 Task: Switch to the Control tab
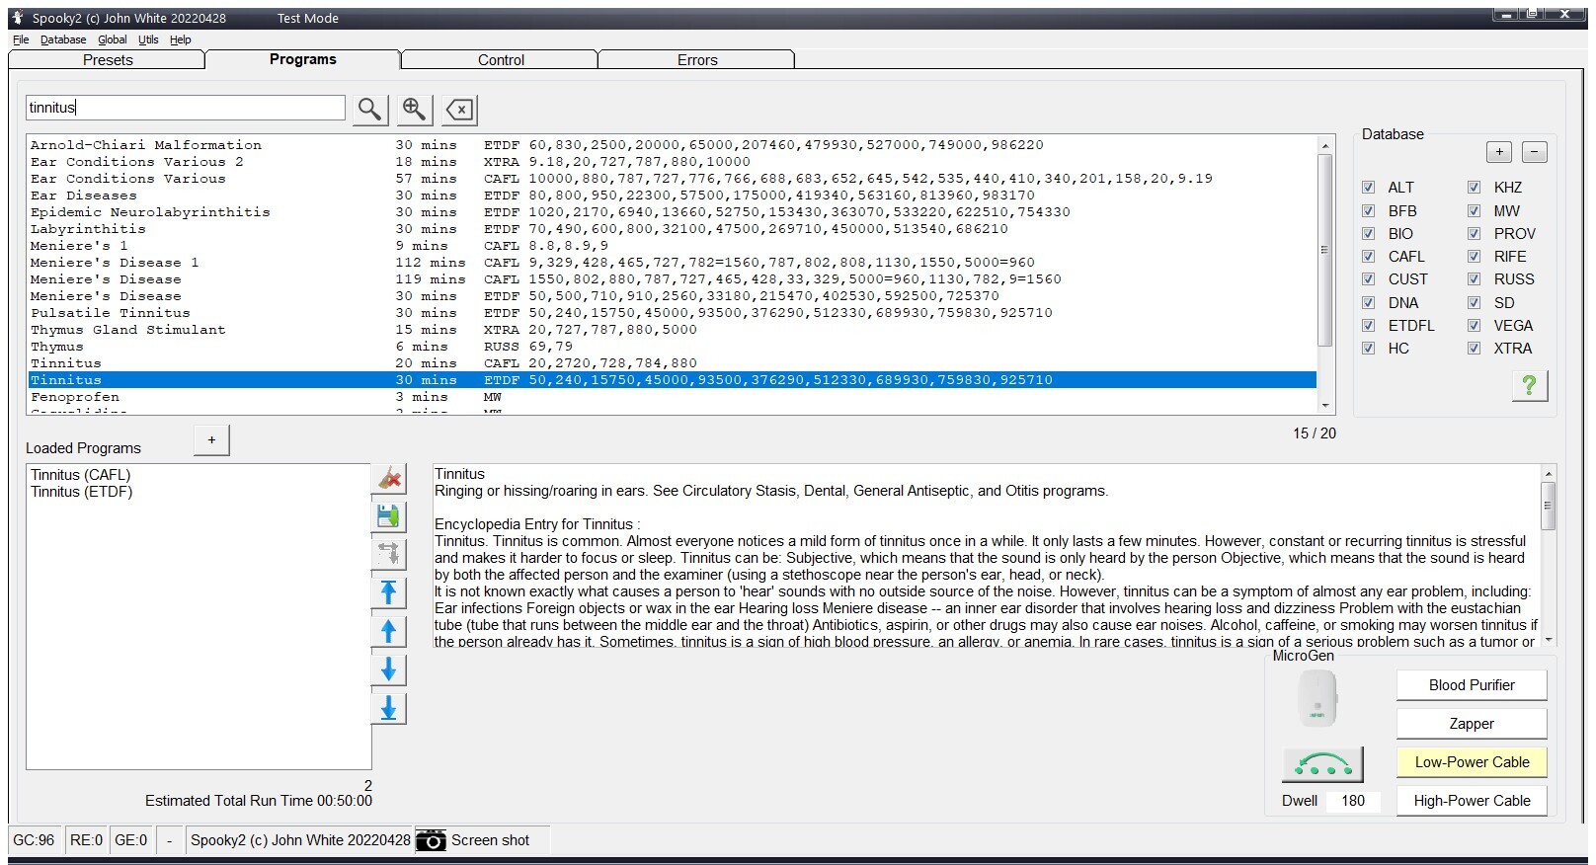point(501,60)
